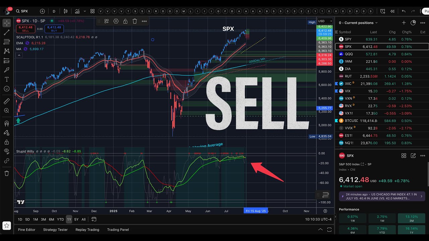Open the Indicators menu
Screen dimensions: 429x241
pos(77,11)
